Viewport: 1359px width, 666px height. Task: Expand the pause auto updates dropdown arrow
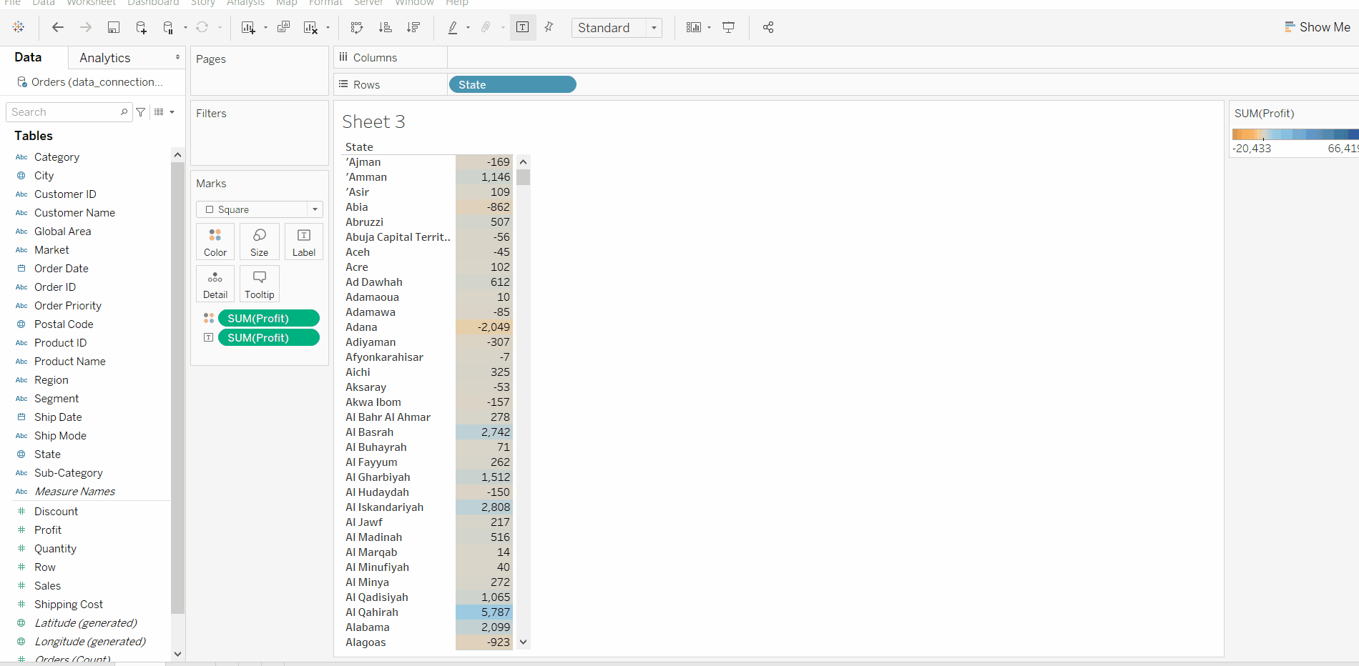pyautogui.click(x=185, y=28)
